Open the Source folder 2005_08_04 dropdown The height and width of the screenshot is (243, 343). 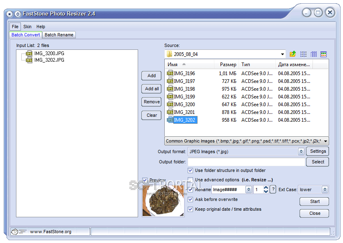click(282, 54)
